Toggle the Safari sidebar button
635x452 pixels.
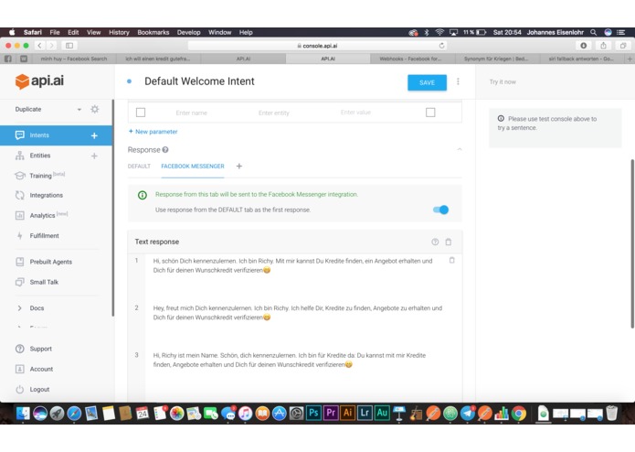[x=69, y=46]
